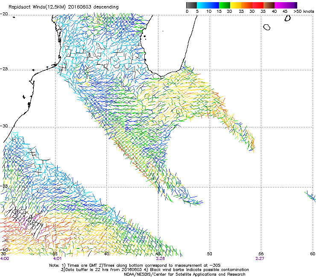The width and height of the screenshot is (316, 277).
Task: Click the '20' tick under the color bar
Action: pyautogui.click(x=229, y=12)
